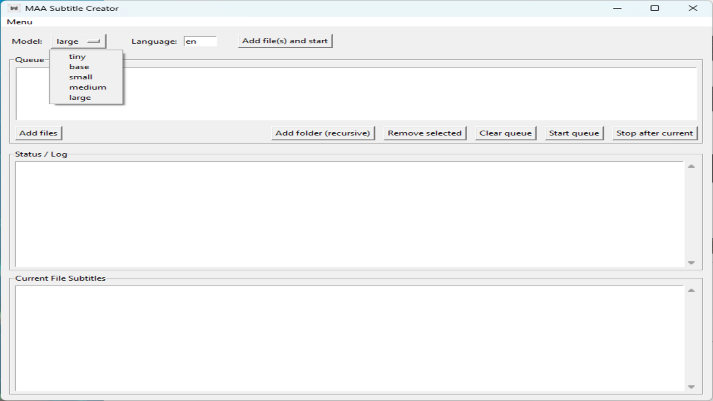Click the Clear queue button
Image resolution: width=713 pixels, height=401 pixels.
(x=505, y=133)
